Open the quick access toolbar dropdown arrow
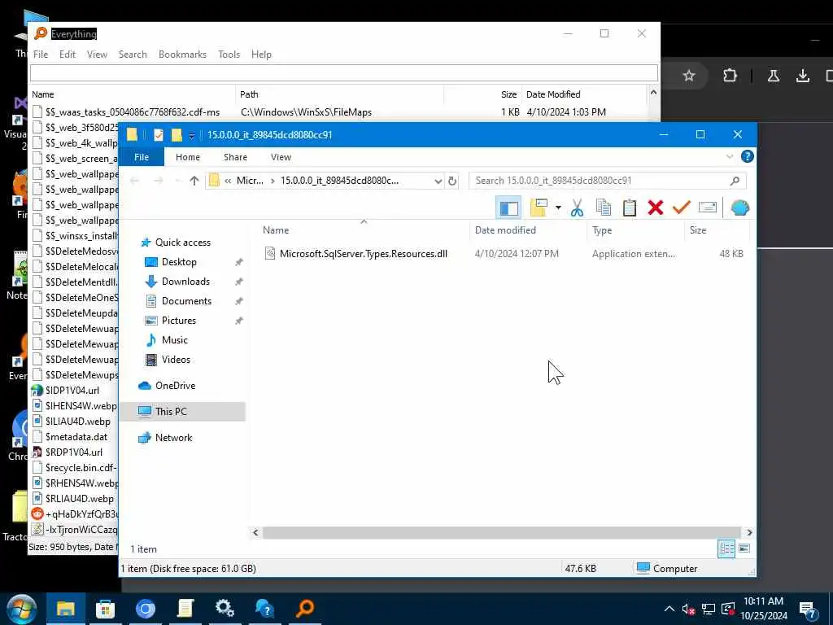The width and height of the screenshot is (833, 625). click(192, 136)
